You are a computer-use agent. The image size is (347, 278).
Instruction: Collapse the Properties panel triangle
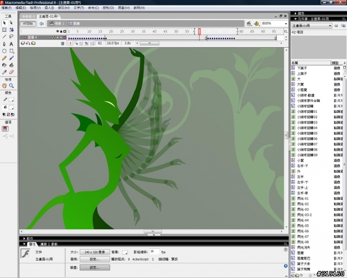point(24,244)
